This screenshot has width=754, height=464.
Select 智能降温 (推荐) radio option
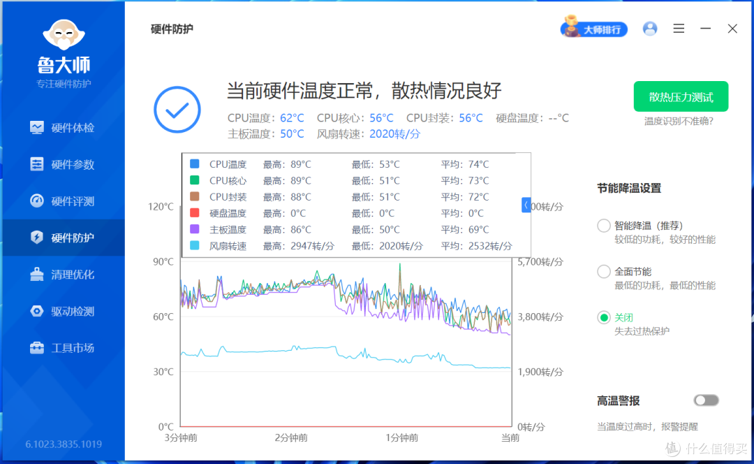click(x=604, y=225)
